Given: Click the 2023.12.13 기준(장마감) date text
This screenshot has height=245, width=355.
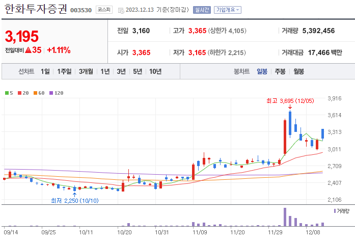Looking at the screenshot, I should [157, 10].
